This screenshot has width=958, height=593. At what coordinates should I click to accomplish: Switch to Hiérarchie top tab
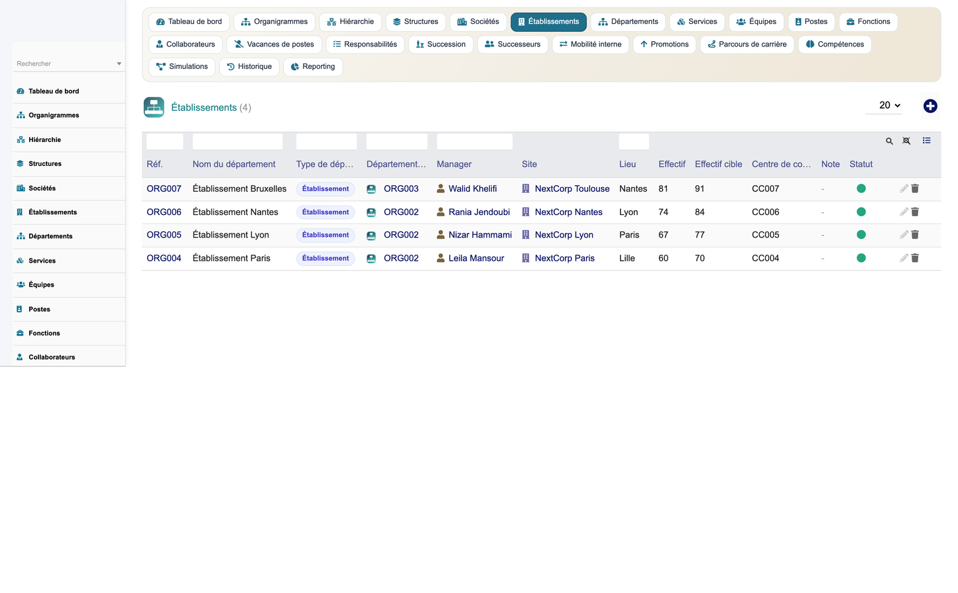[x=350, y=22]
